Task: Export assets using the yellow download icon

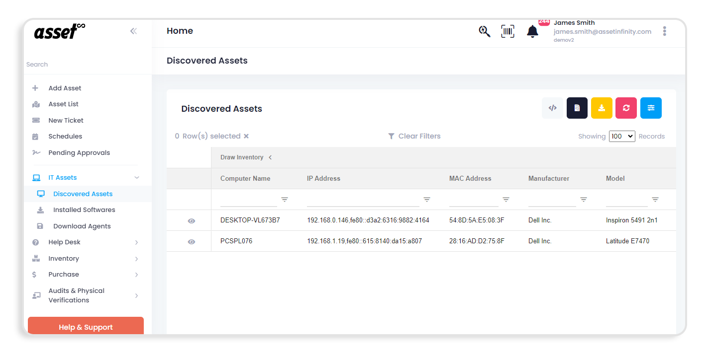Action: point(602,108)
